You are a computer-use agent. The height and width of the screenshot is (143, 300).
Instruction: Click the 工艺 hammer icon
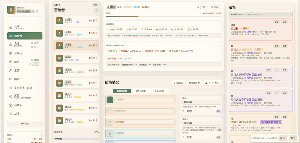pyautogui.click(x=11, y=70)
